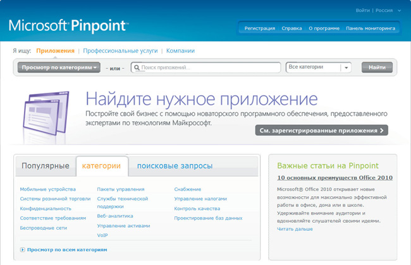Viewport: 411px width, 265px height.
Task: Click См. зарегистрированные приложения button
Action: point(321,131)
